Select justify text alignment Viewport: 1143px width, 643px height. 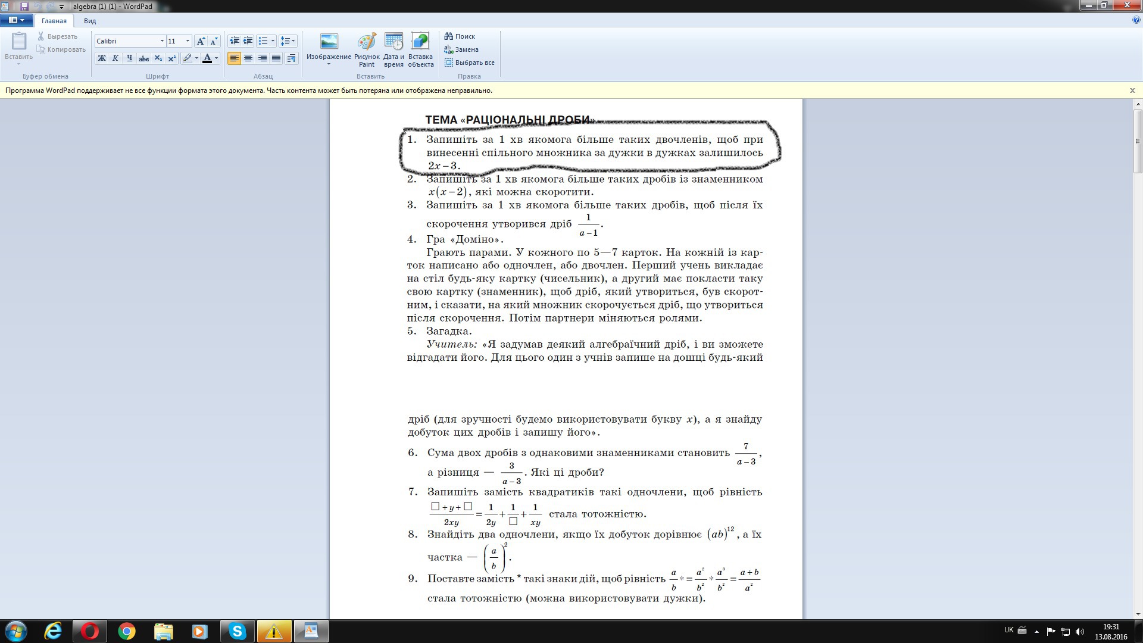[276, 58]
